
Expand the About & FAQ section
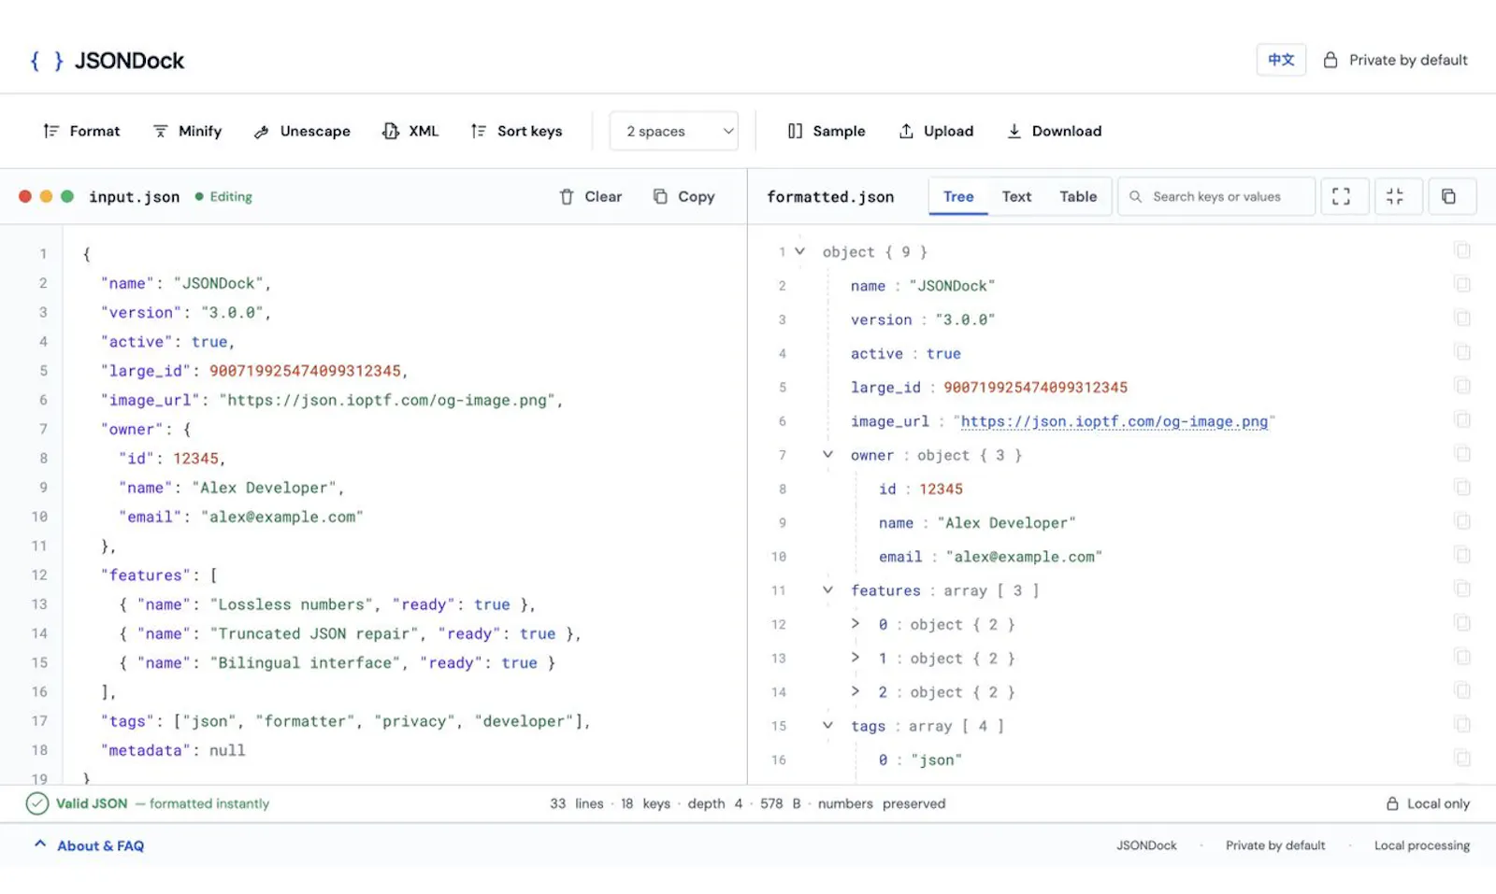[x=90, y=845]
